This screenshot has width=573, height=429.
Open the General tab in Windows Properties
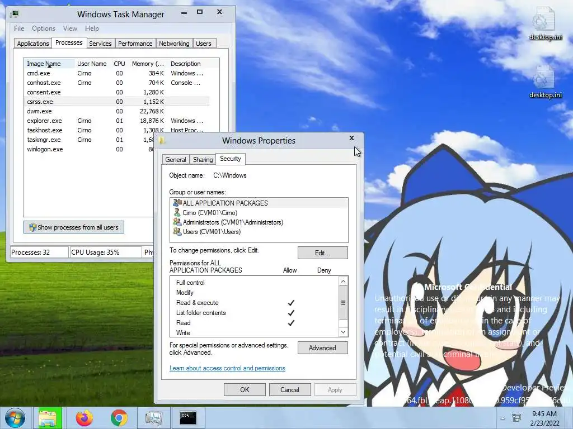(x=175, y=159)
